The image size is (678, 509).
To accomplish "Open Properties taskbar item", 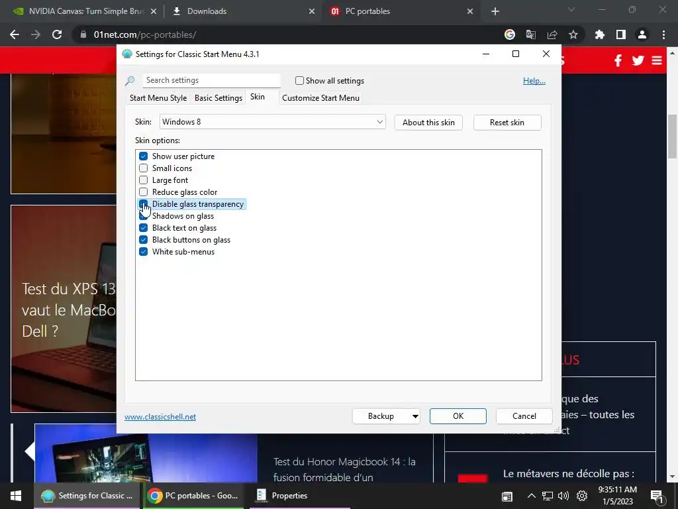I will click(x=300, y=496).
